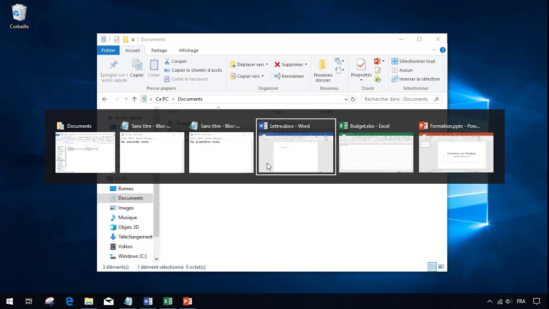Open the recent locations dropdown arrow

coord(126,99)
